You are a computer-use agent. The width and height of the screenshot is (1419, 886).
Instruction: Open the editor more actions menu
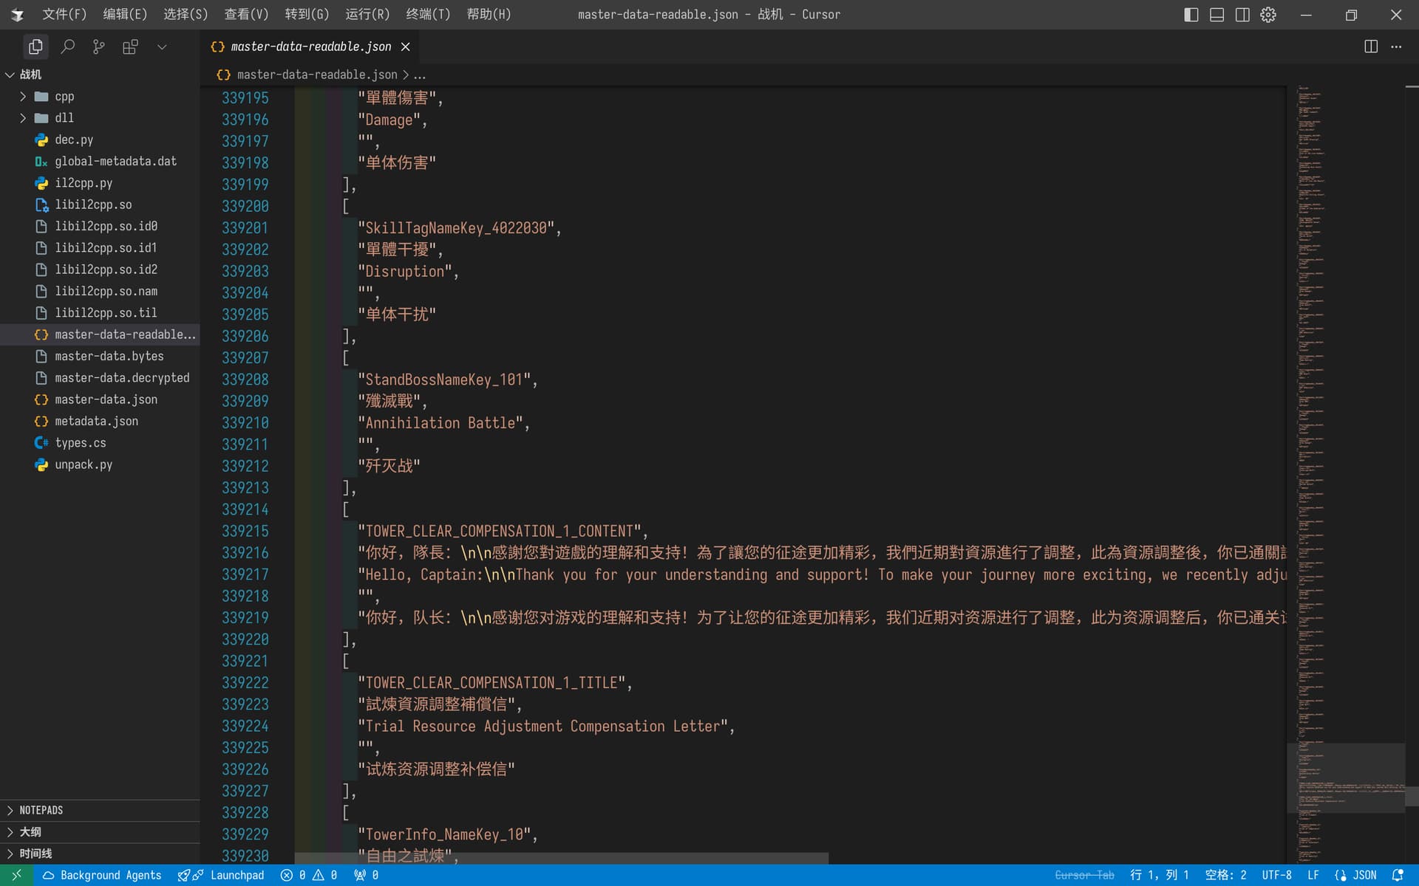pyautogui.click(x=1396, y=47)
